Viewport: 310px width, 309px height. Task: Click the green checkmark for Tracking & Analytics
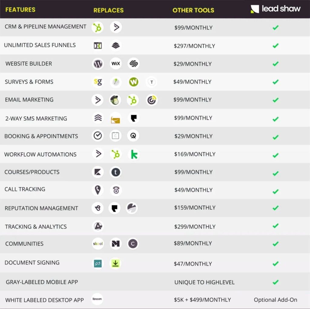pyautogui.click(x=275, y=226)
